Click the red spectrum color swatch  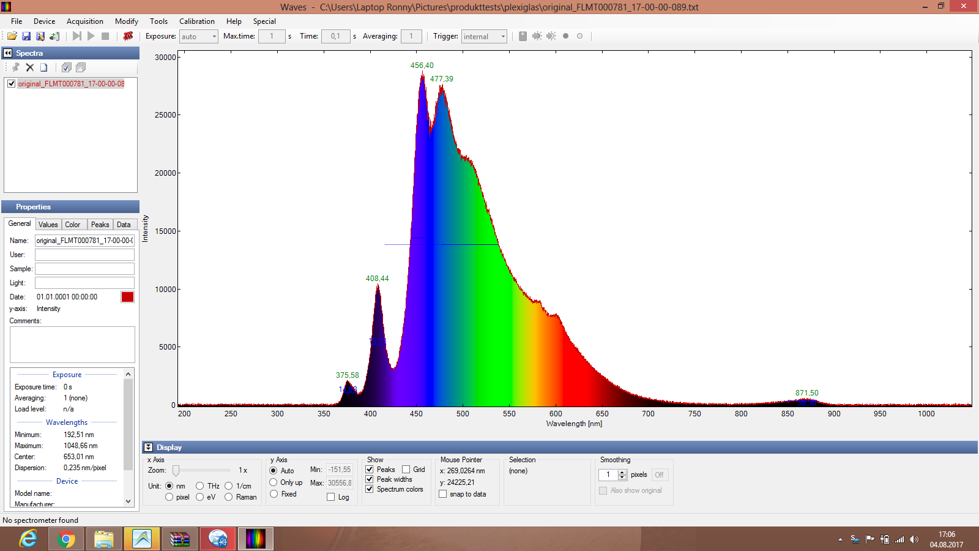(127, 297)
